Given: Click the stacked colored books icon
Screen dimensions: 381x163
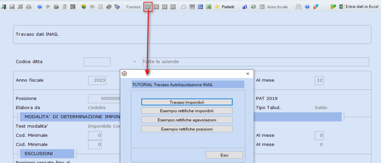Looking at the screenshot, I should pos(84,7).
